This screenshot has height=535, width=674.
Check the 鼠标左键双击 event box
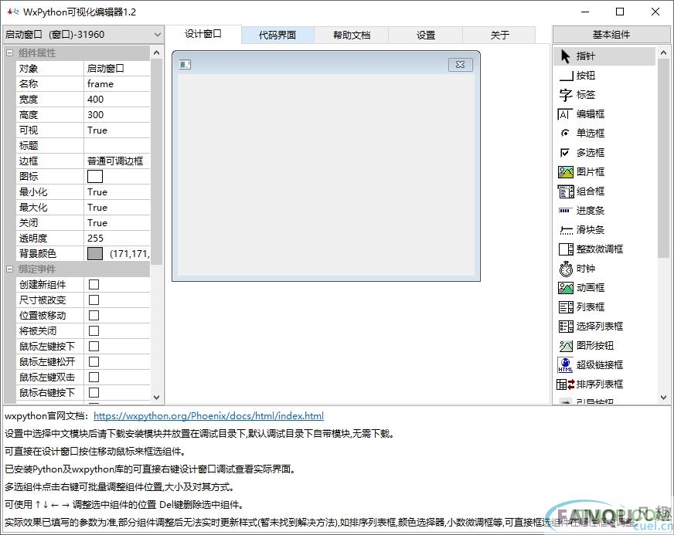click(x=94, y=378)
